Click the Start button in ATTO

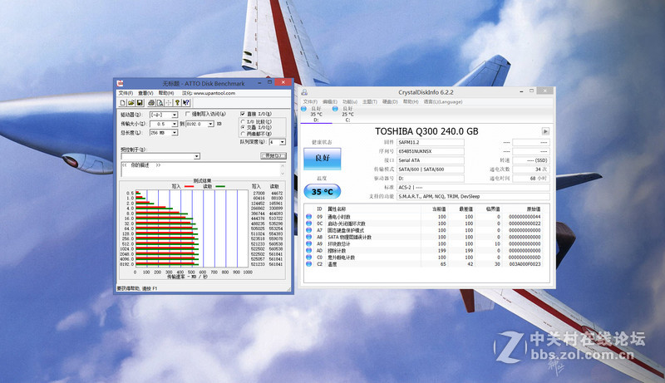pos(273,156)
